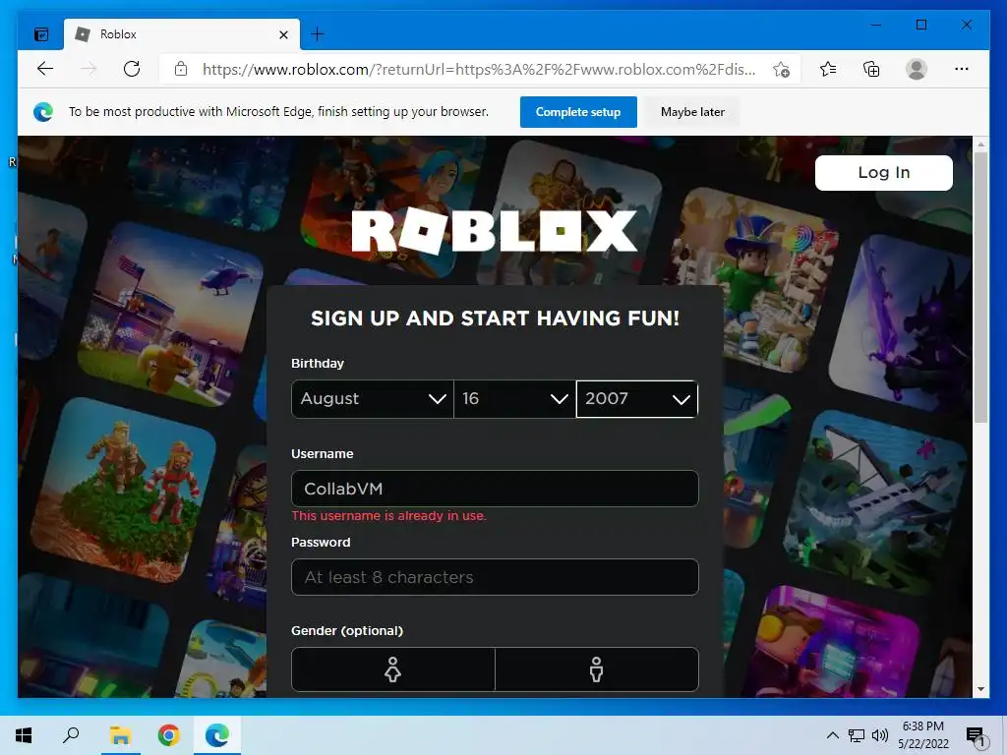Click the Roblox logo
The height and width of the screenshot is (755, 1007).
tap(494, 230)
